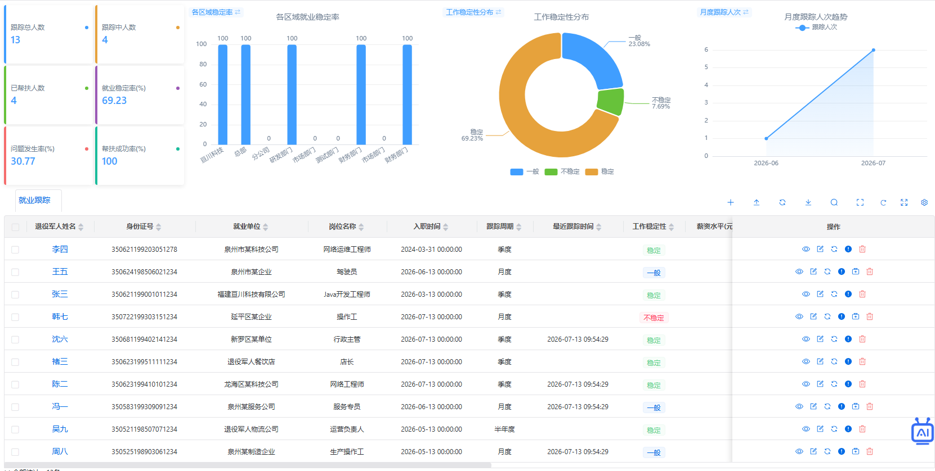
Task: Sort by 工作稳定性 using its sort arrows
Action: [672, 227]
